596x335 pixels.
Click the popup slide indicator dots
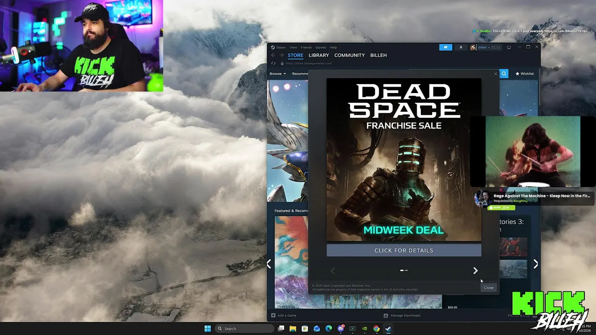tap(404, 270)
